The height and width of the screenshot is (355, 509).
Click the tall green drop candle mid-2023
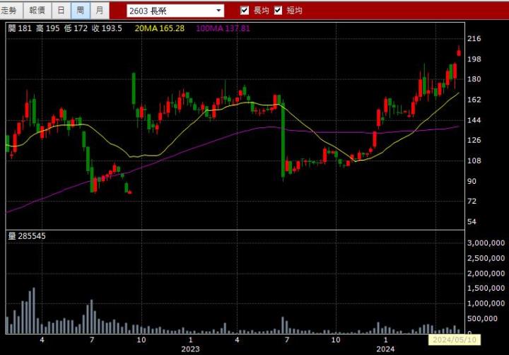click(x=283, y=141)
